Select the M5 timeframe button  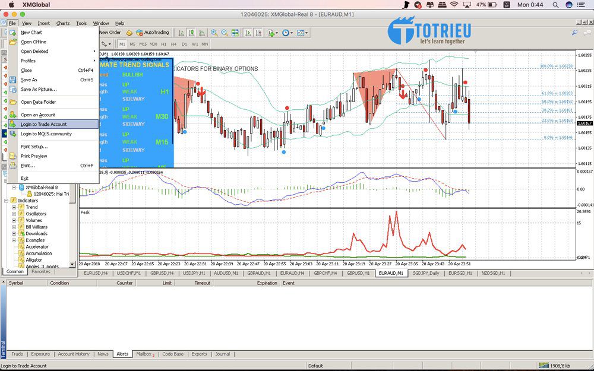[132, 45]
